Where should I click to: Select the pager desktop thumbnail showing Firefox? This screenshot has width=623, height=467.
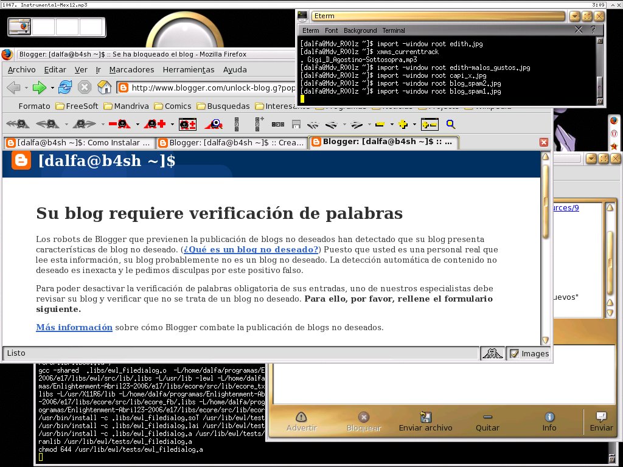point(19,27)
